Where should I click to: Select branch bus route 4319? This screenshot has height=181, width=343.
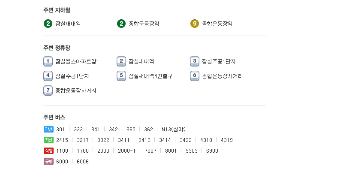click(227, 140)
